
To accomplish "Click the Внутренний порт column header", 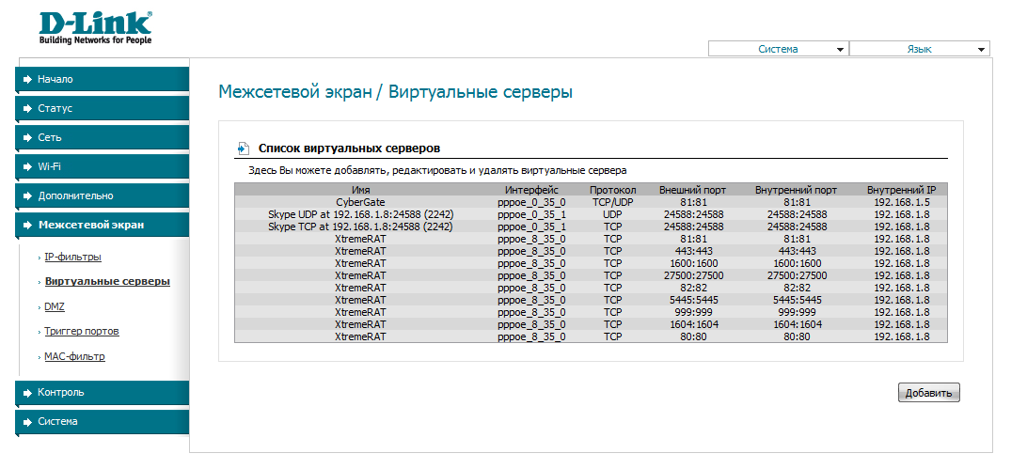I will (796, 190).
